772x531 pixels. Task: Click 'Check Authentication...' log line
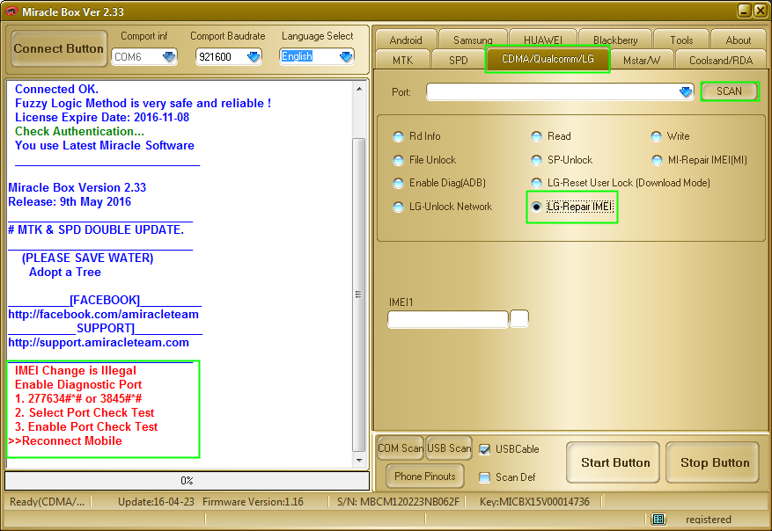[79, 132]
